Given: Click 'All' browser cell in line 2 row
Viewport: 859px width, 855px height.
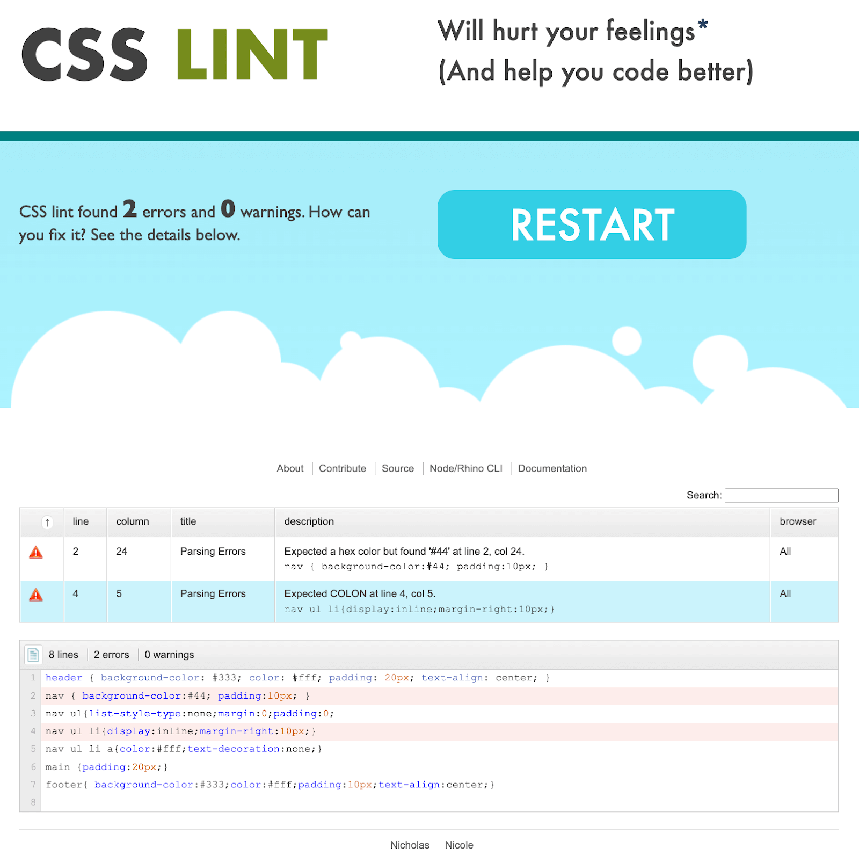Looking at the screenshot, I should click(x=785, y=552).
